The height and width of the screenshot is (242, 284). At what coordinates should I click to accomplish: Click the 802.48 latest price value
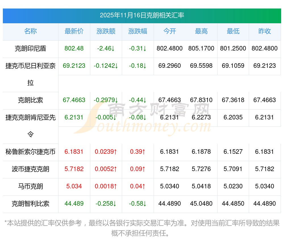tap(74, 49)
